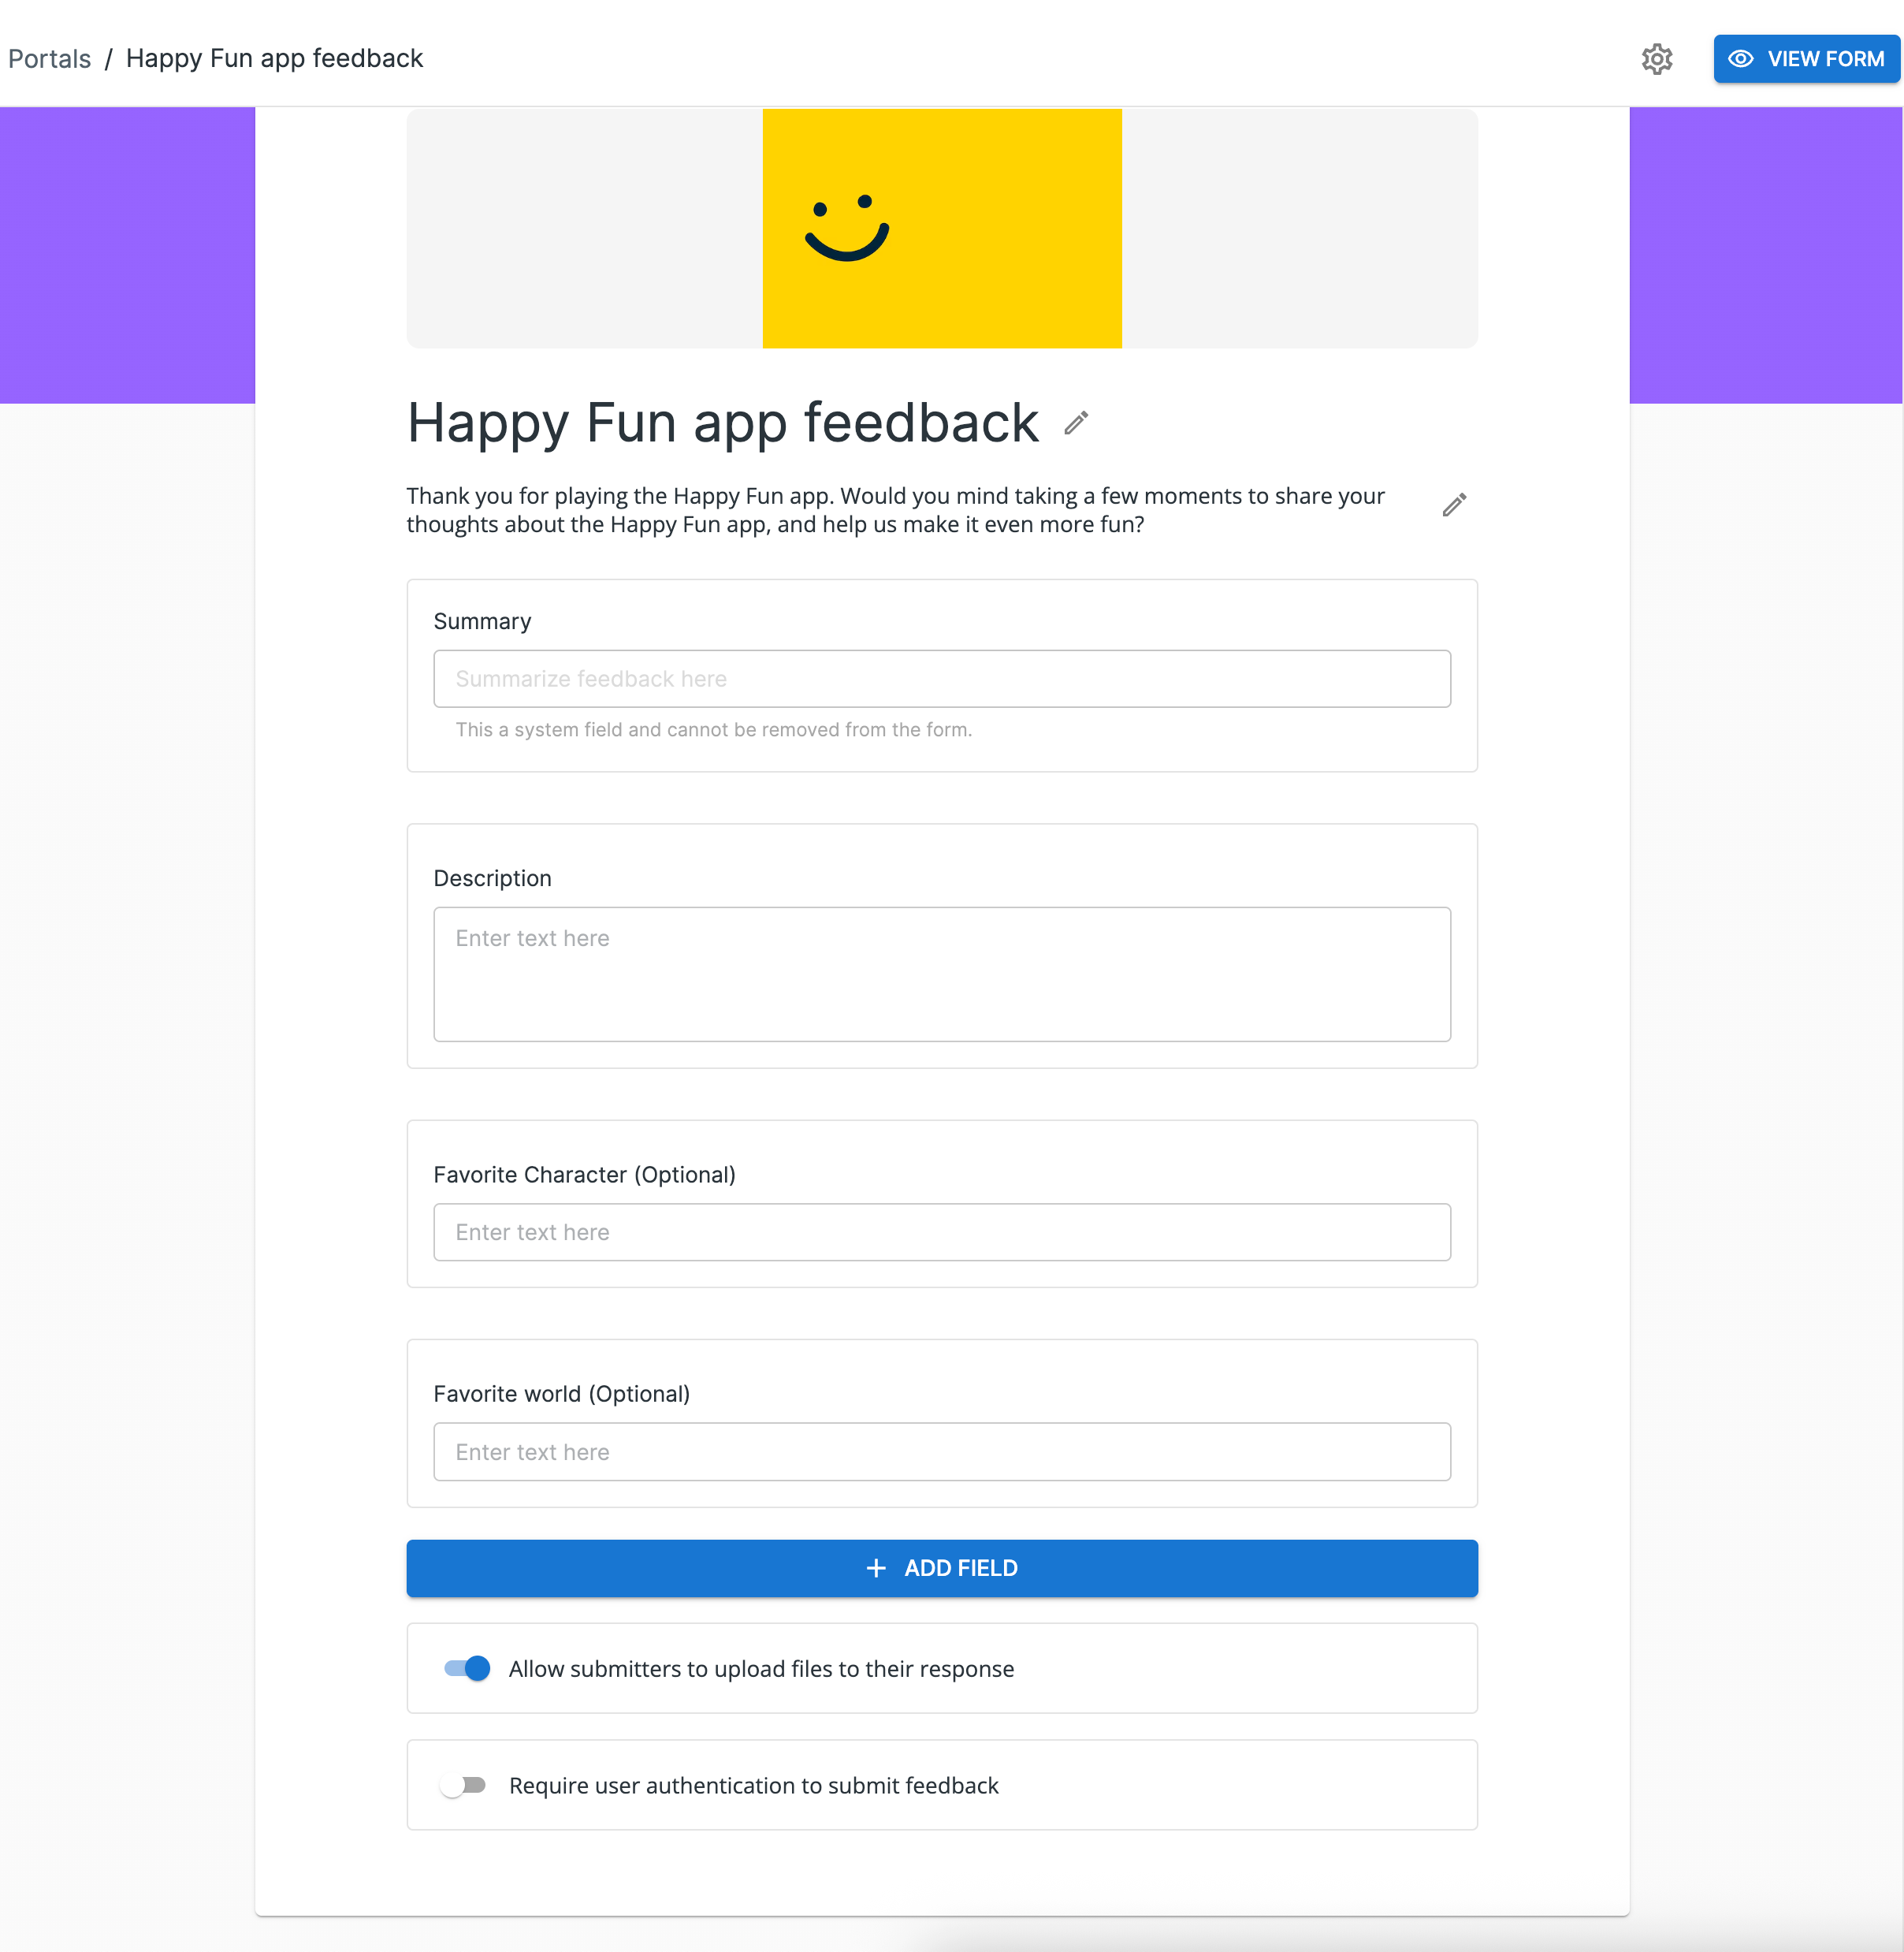Screen dimensions: 1904x1952
Task: Click the pencil icon beside the form title
Action: coord(1076,424)
